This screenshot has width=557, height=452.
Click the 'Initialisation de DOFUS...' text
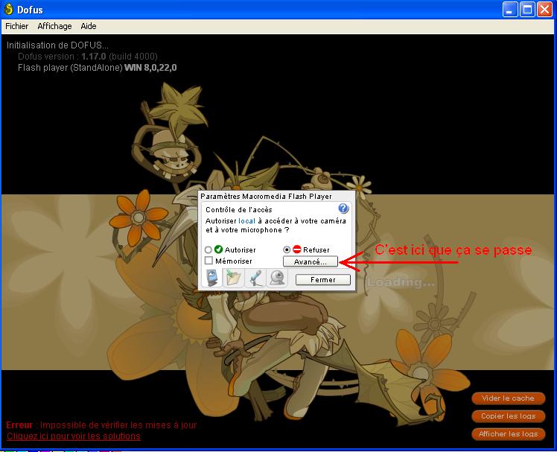click(x=57, y=45)
